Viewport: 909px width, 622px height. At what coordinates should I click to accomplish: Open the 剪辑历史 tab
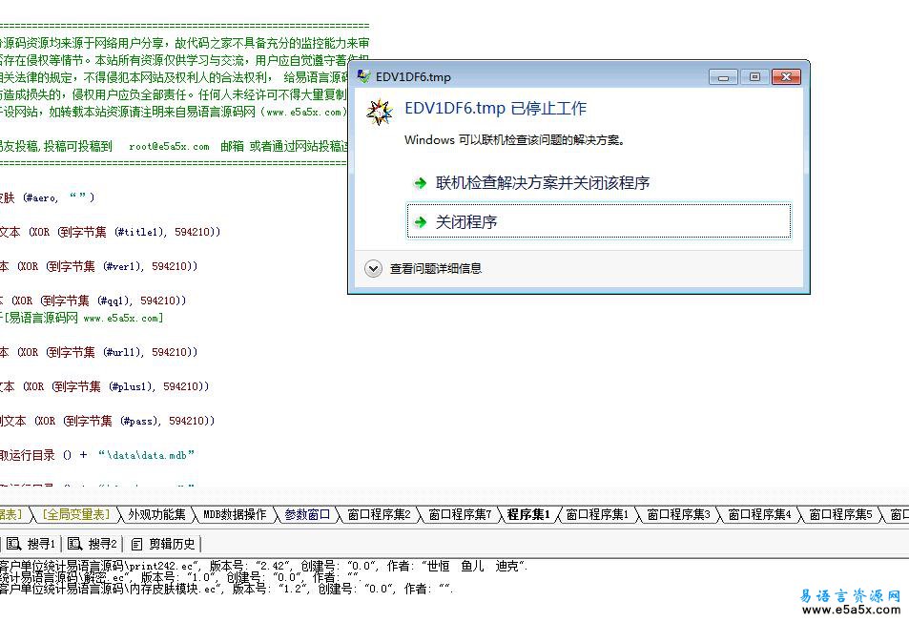tap(163, 544)
